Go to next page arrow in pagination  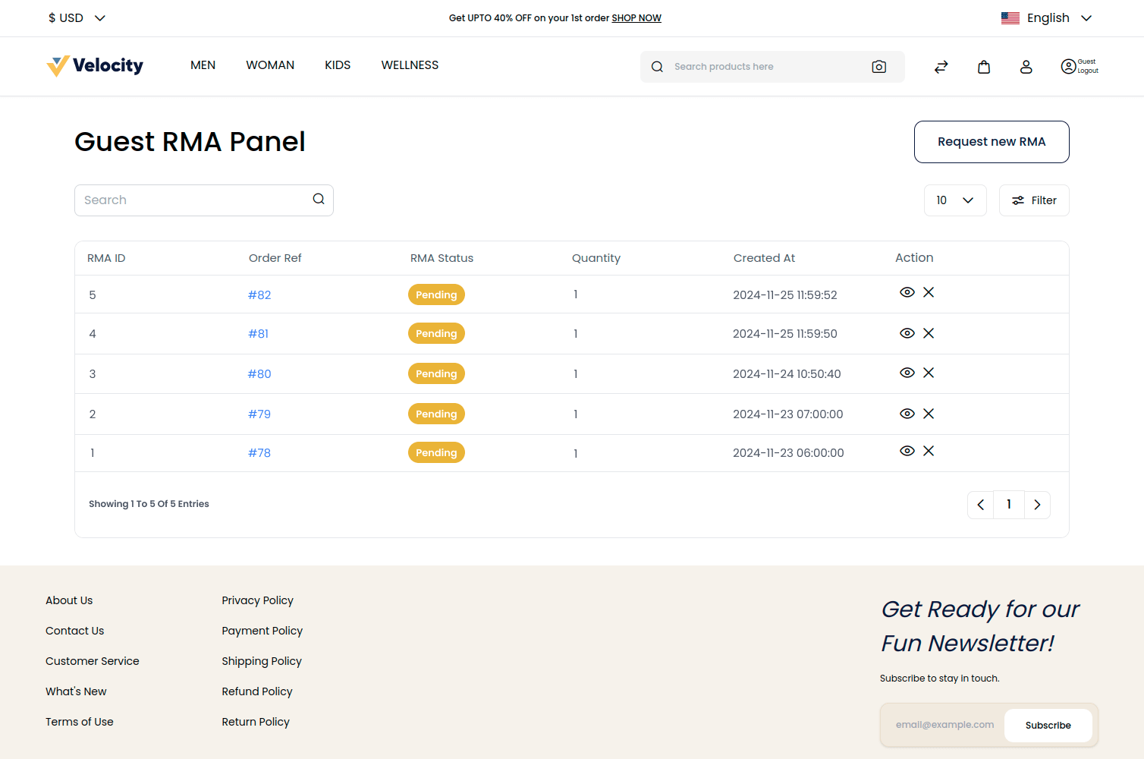click(x=1037, y=505)
